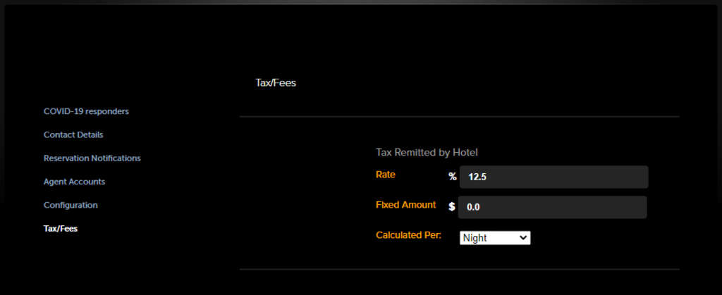Click the divider line below the Tax/Fees heading

[x=459, y=116]
